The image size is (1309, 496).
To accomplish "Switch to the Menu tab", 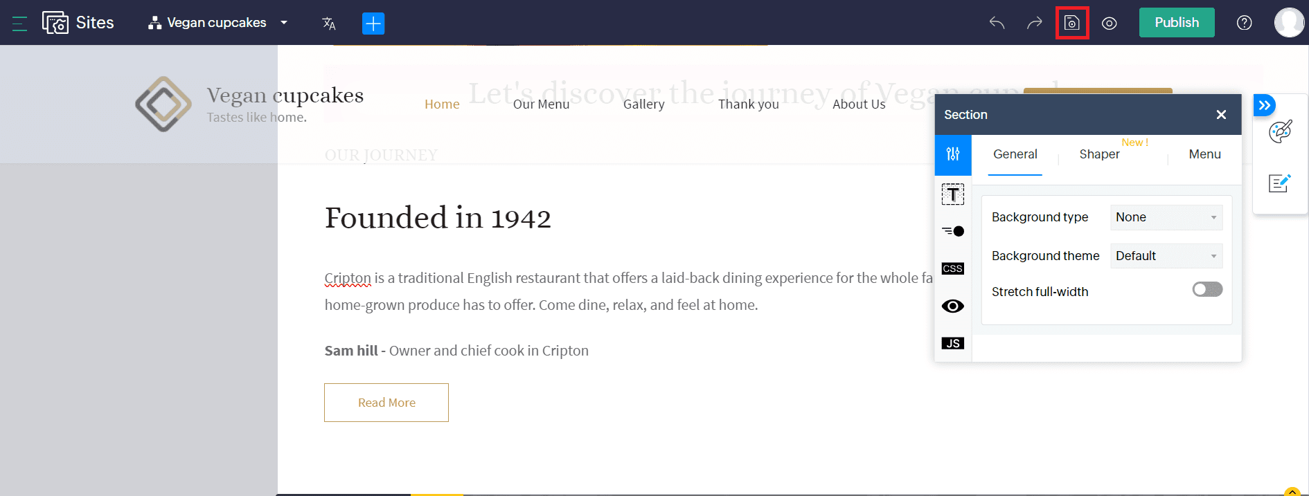I will click(1204, 154).
